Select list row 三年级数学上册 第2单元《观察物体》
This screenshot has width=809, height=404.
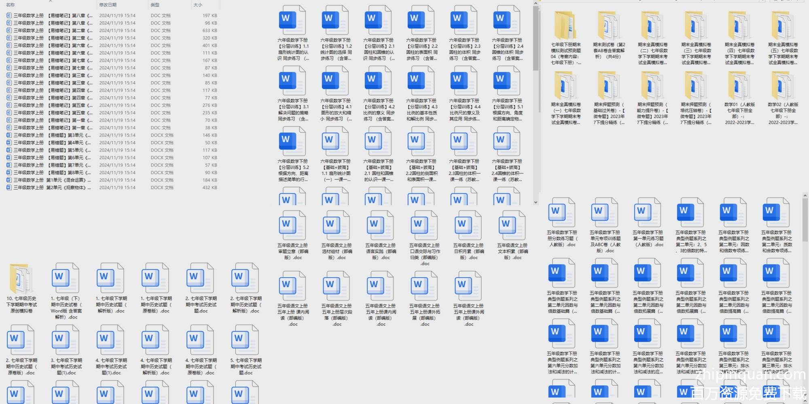[x=49, y=188]
